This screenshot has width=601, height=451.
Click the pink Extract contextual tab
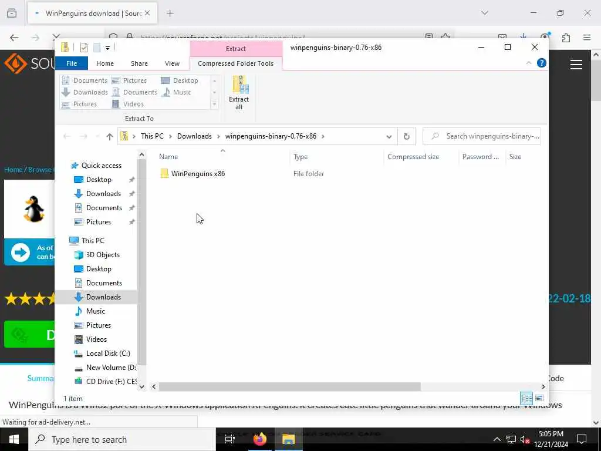point(236,49)
